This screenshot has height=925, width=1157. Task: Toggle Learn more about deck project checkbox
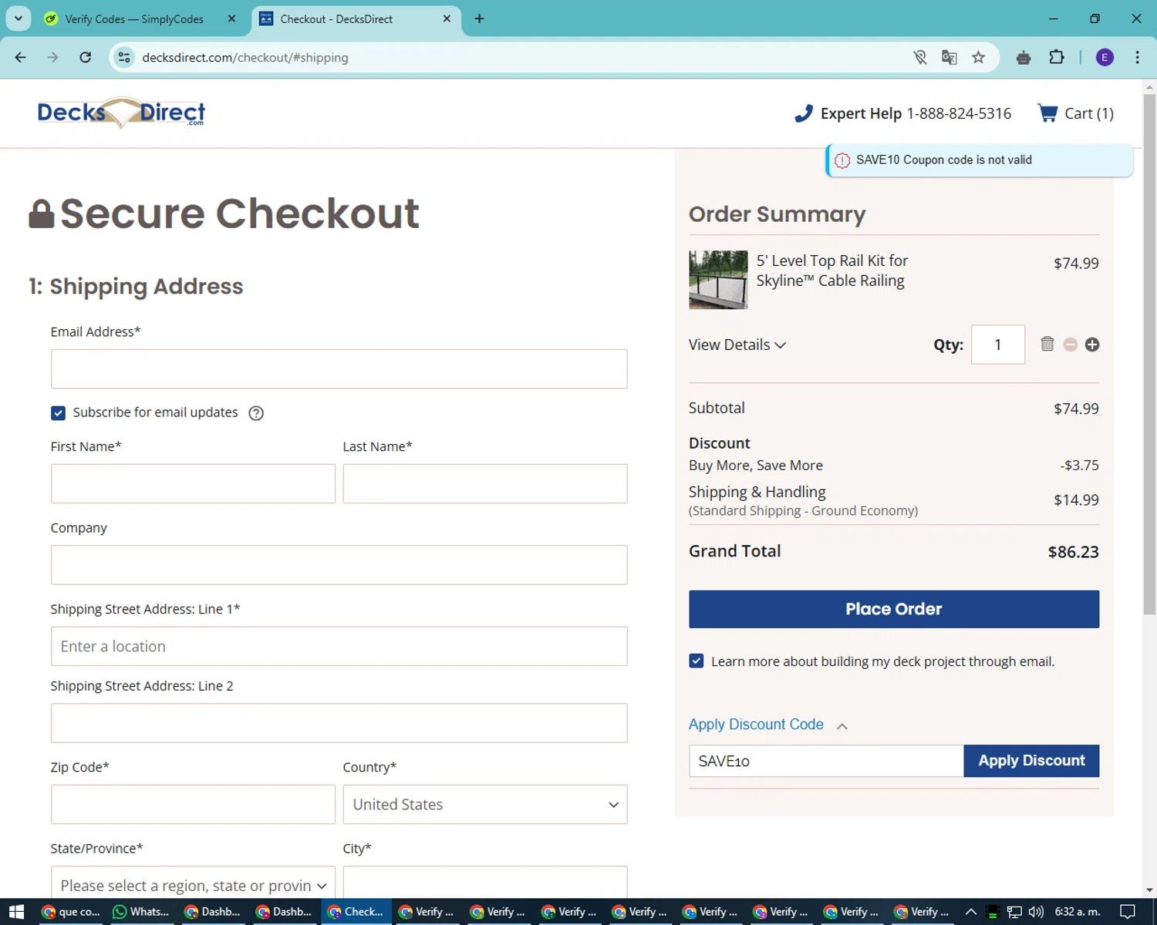pos(696,661)
